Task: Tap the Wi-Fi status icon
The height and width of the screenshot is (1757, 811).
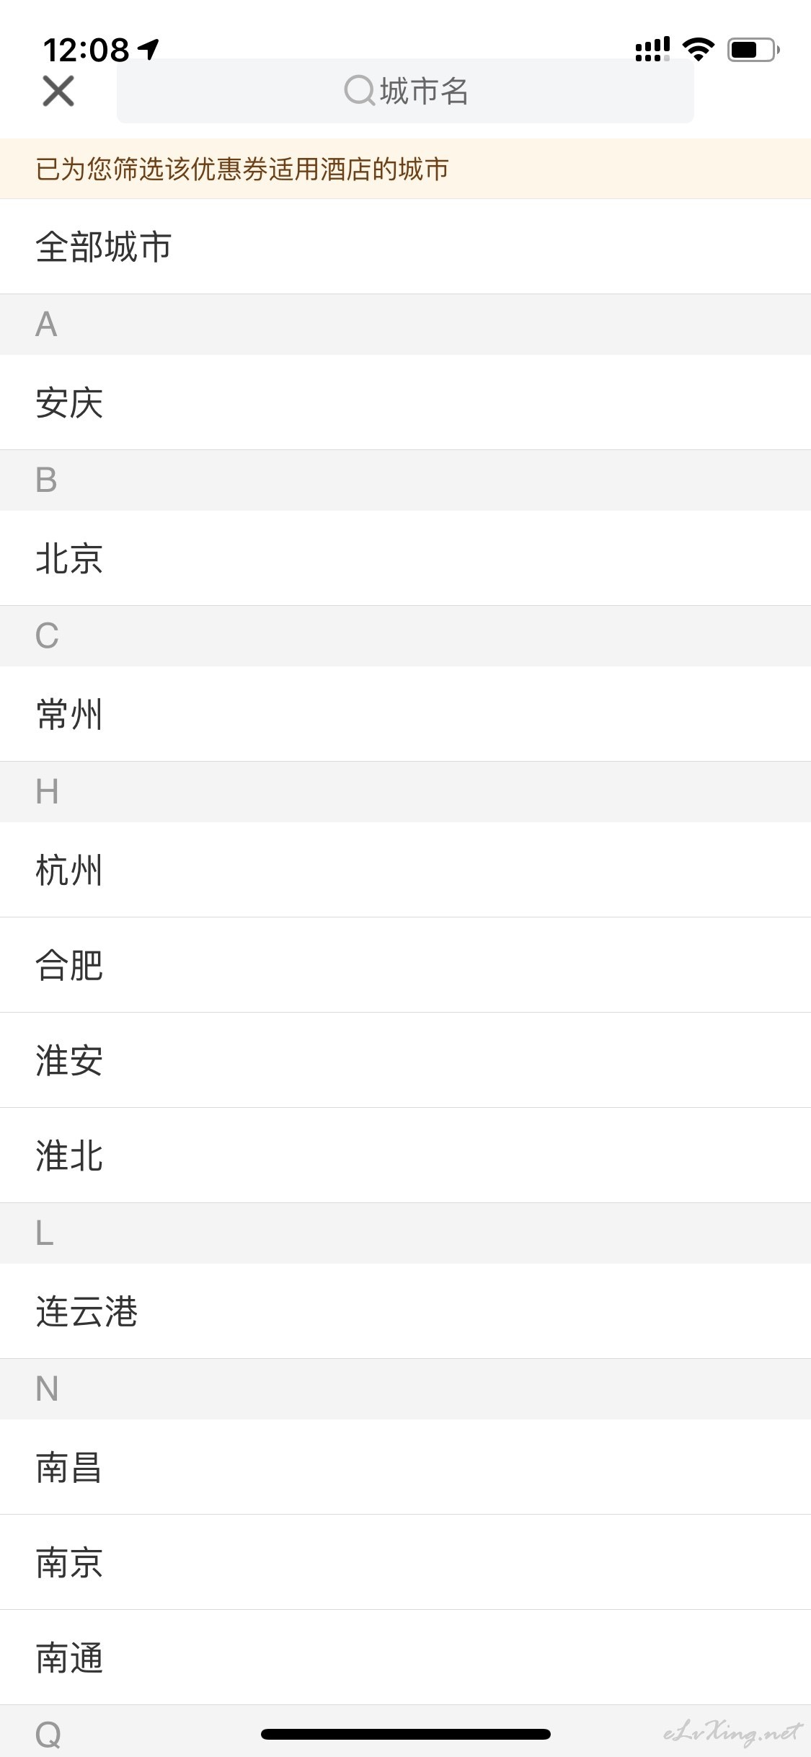Action: tap(698, 49)
